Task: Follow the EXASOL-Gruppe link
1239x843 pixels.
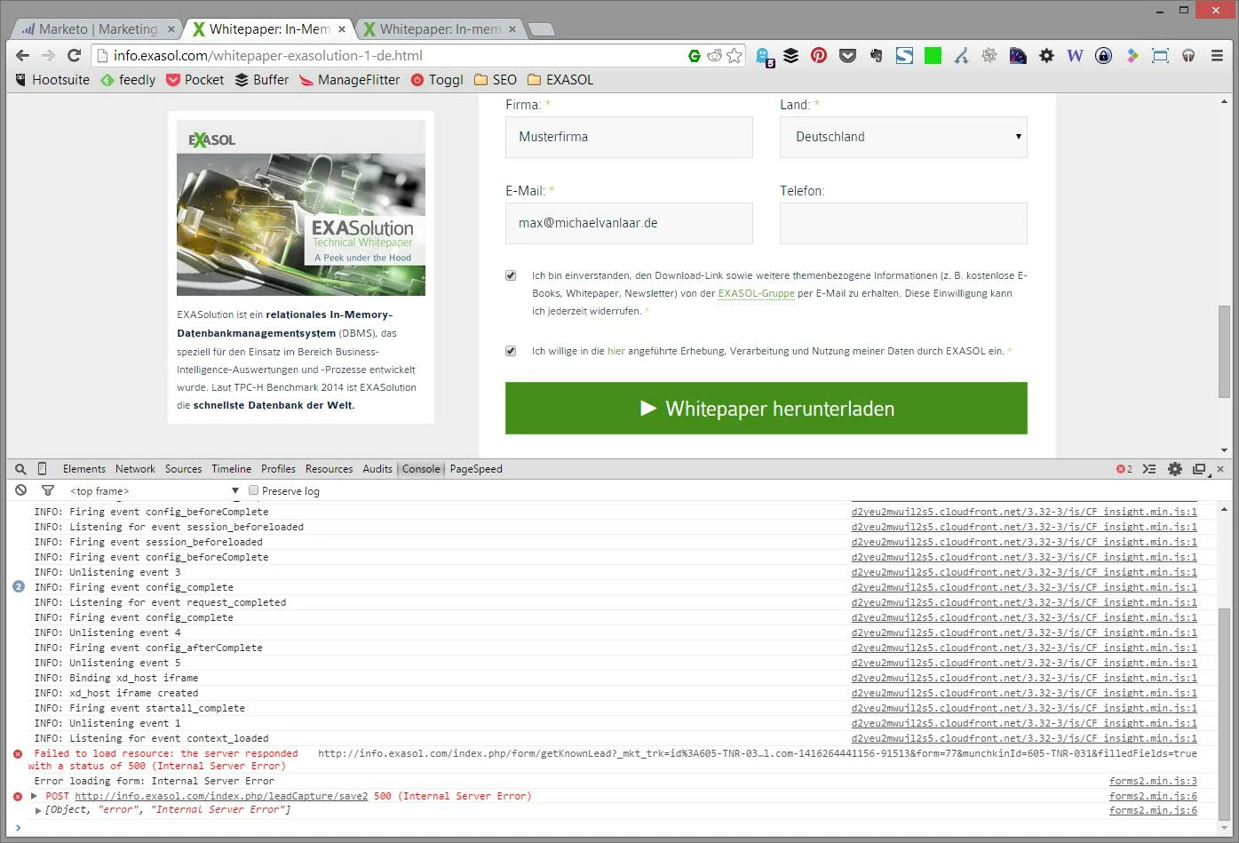Action: [756, 293]
